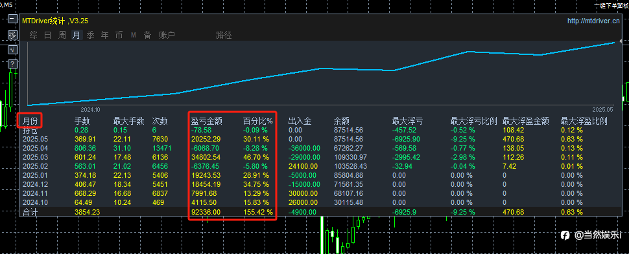Switch to the 日 daily tab
This screenshot has height=254, width=629.
click(x=48, y=35)
